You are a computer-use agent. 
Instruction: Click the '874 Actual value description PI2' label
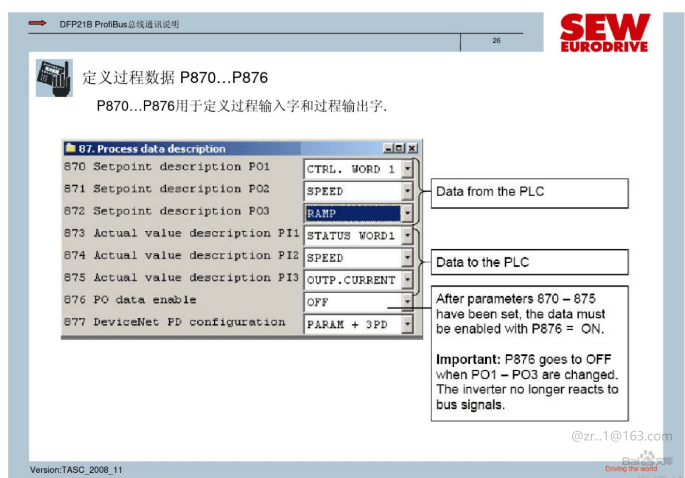click(x=181, y=255)
